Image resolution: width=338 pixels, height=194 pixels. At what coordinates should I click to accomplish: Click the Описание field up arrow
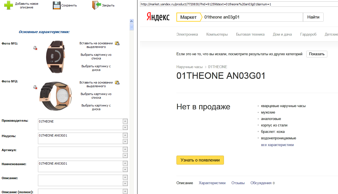(x=125, y=177)
